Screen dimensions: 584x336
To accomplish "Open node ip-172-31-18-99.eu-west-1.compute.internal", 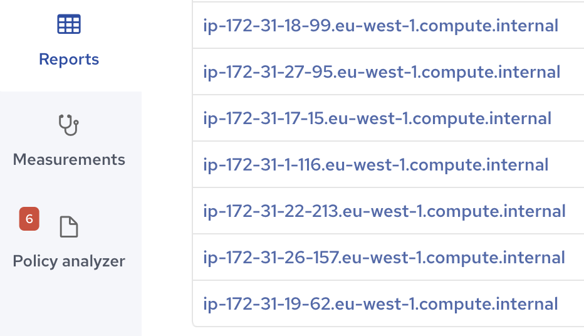I will [380, 26].
